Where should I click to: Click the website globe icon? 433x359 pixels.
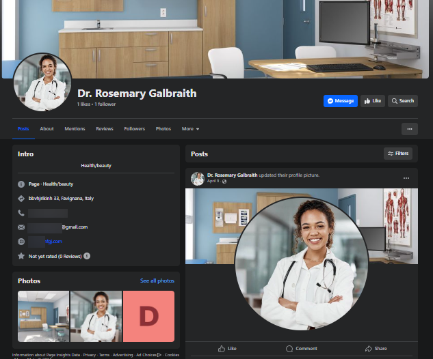click(21, 242)
